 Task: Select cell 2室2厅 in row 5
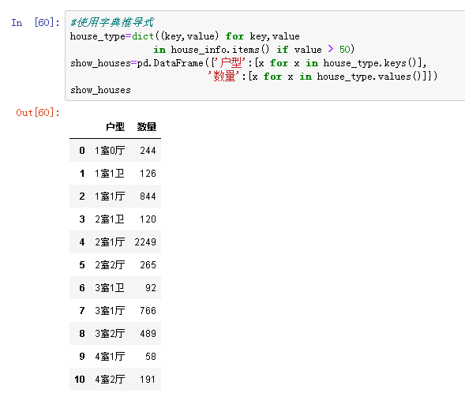[x=110, y=264]
